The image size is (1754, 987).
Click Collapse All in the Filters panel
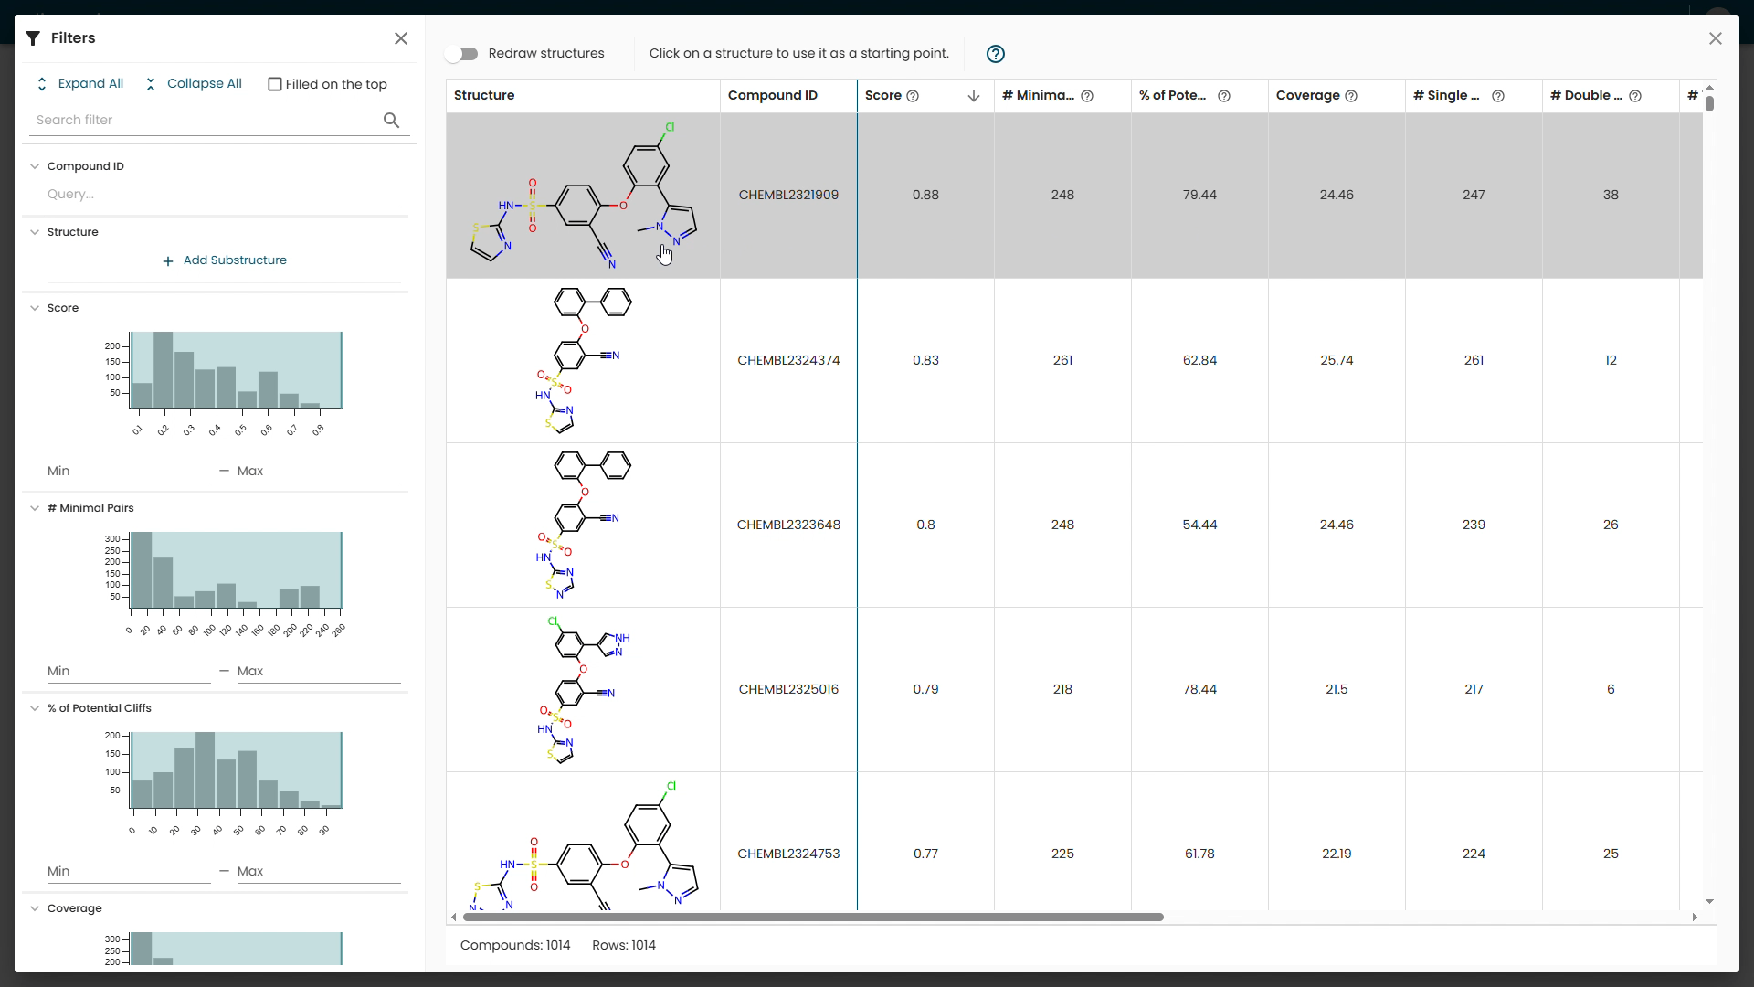point(204,83)
